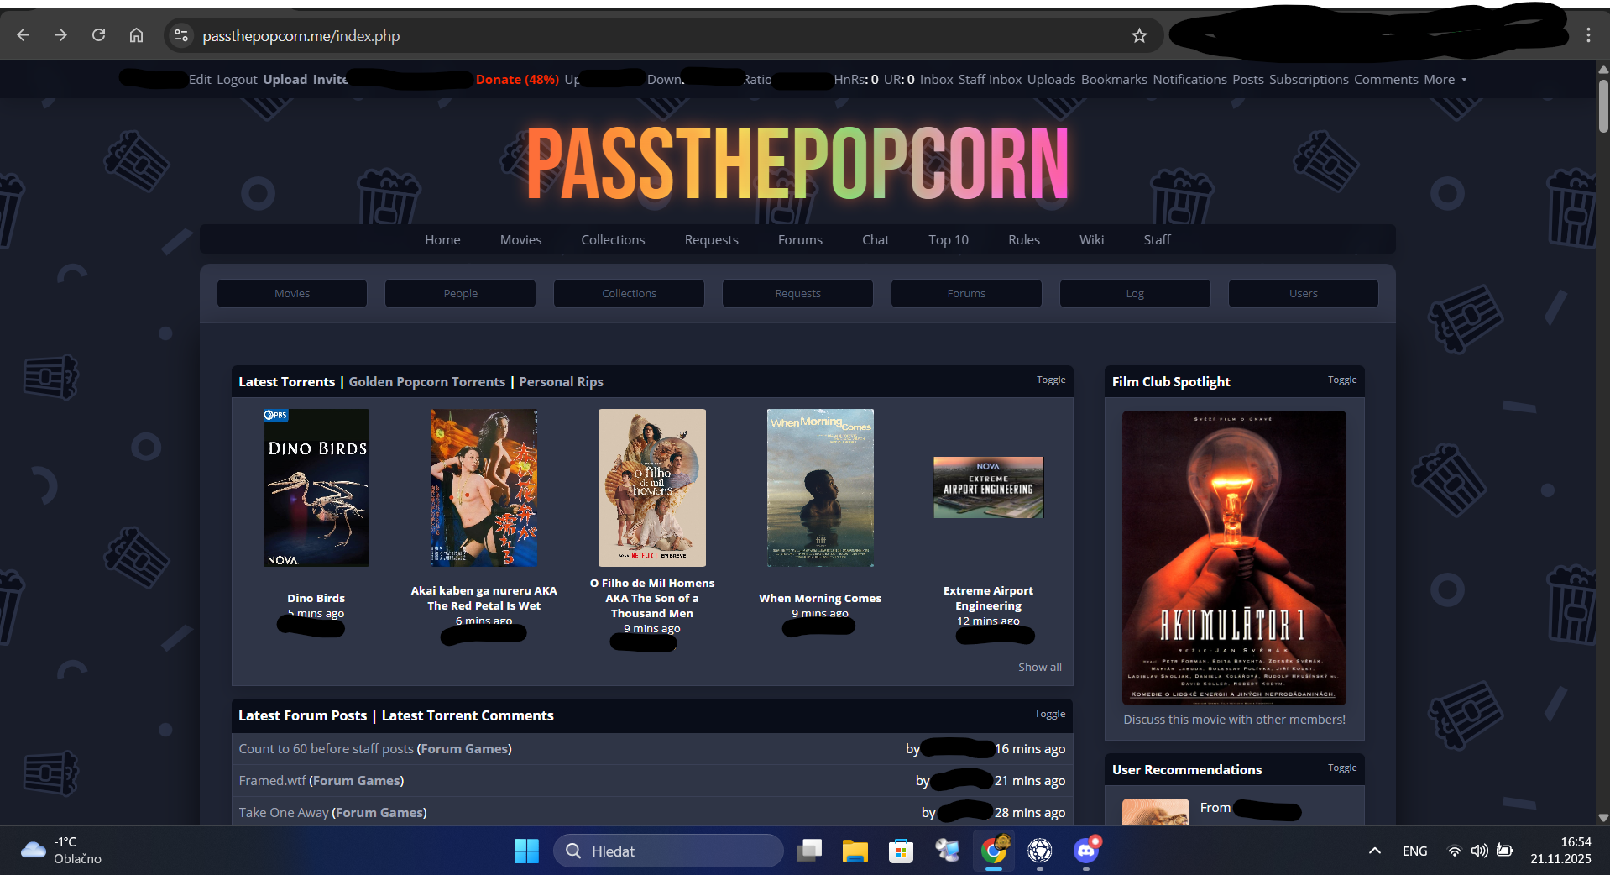Viewport: 1610px width, 875px height.
Task: Toggle the Latest Torrents panel
Action: (x=1051, y=380)
